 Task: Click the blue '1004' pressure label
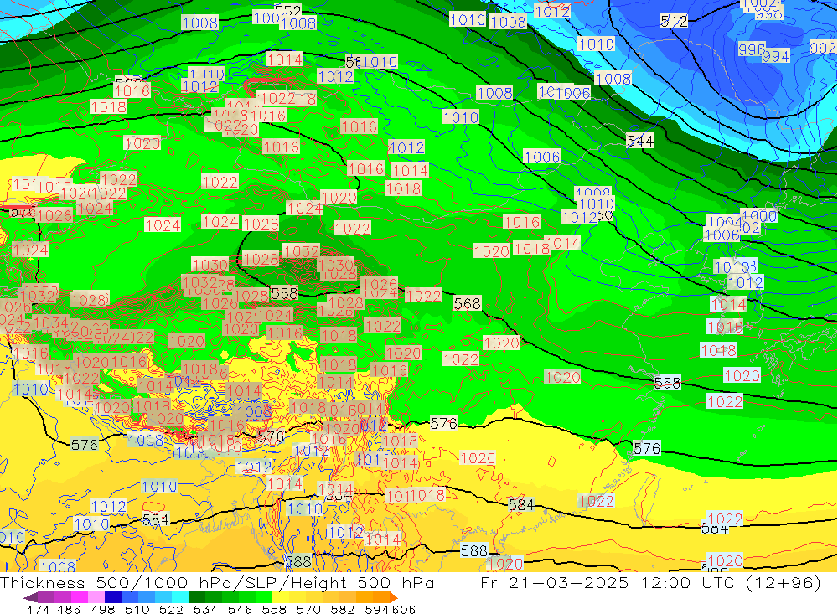[x=725, y=221]
